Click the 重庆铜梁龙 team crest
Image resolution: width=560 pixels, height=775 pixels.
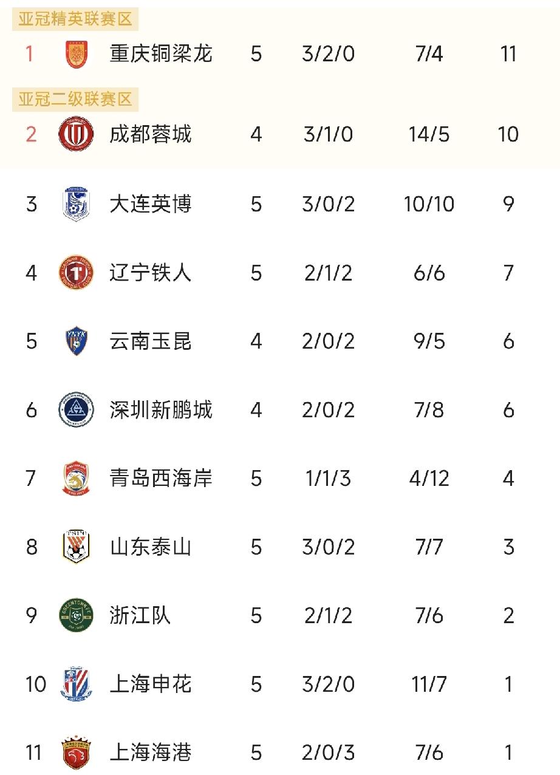click(76, 54)
